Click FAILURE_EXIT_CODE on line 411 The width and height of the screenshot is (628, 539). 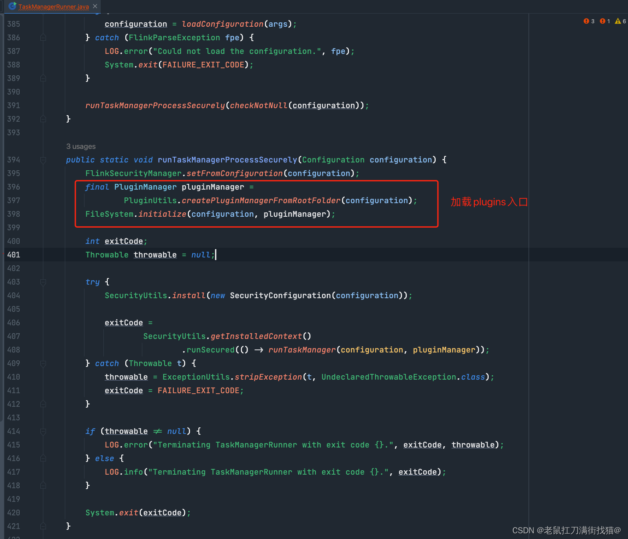tap(198, 391)
